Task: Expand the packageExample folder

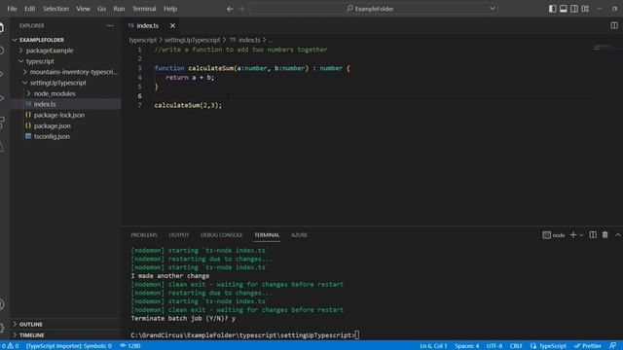Action: (x=50, y=51)
